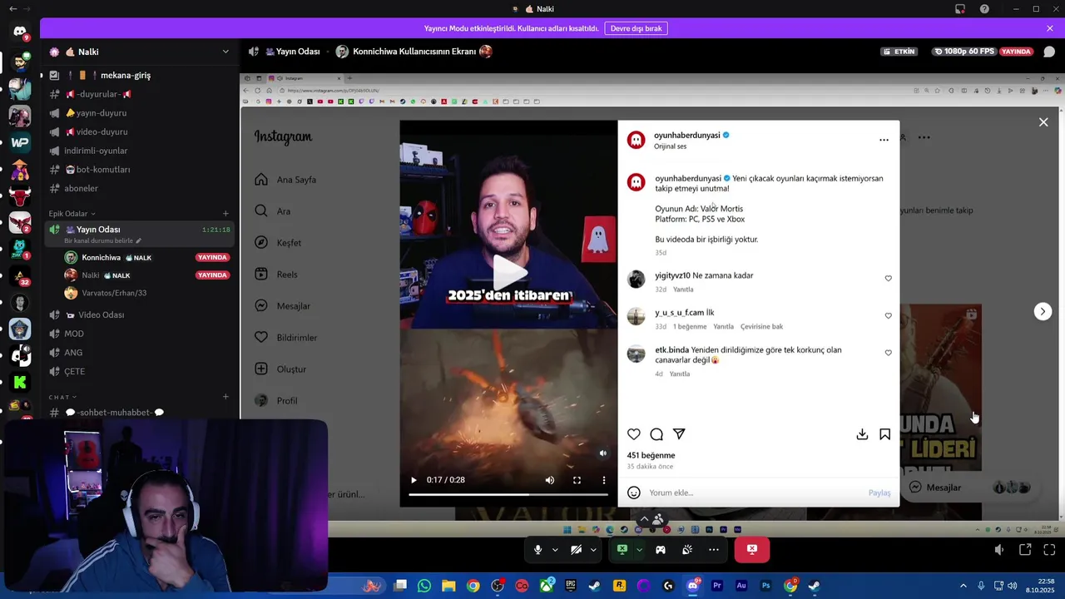Screen dimensions: 1065x599
Task: Go to Instagram Ana Sayfa
Action: pyautogui.click(x=287, y=180)
